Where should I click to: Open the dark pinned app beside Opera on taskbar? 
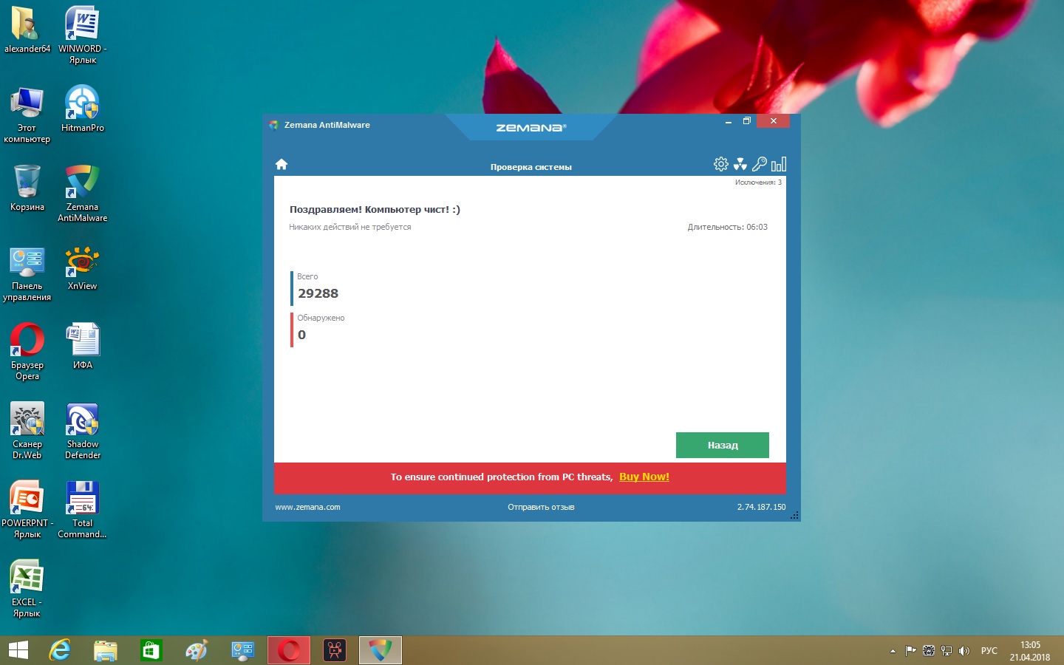coord(335,650)
